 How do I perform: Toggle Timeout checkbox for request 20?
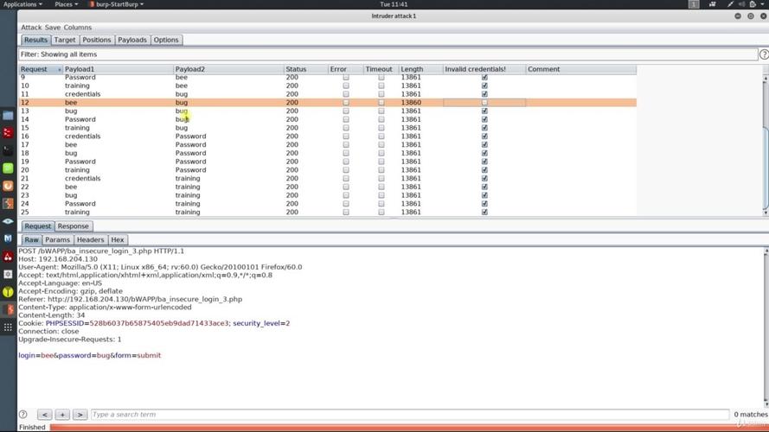pos(381,170)
